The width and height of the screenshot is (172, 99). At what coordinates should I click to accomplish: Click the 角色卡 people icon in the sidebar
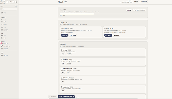(x=2, y=25)
